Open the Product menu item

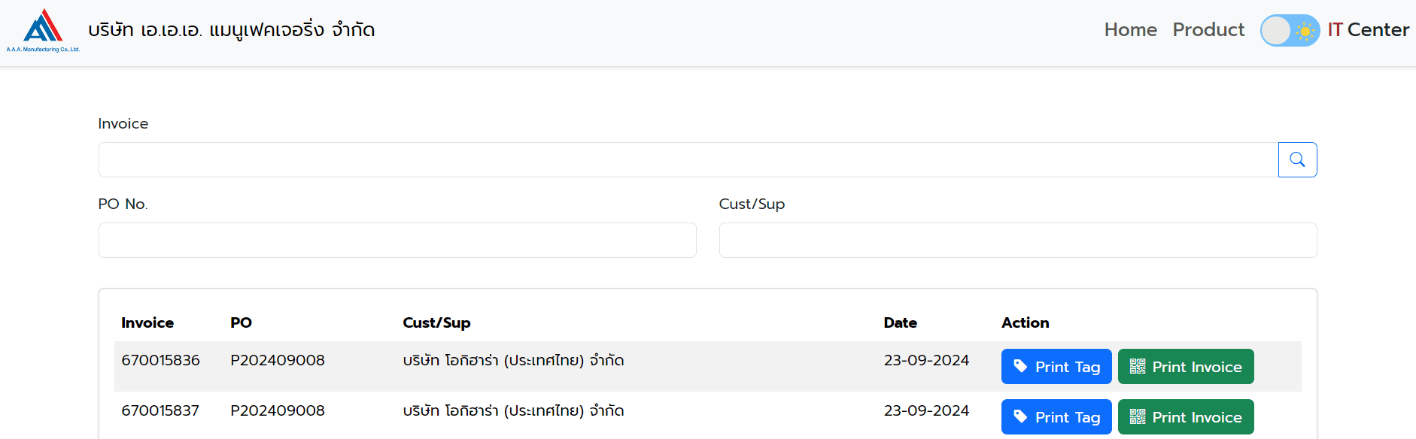click(1208, 30)
